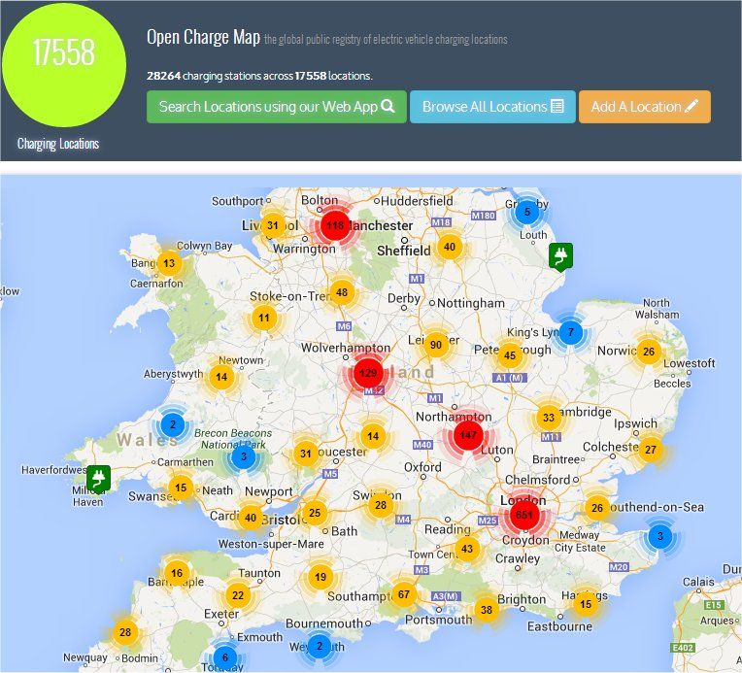742x673 pixels.
Task: Click the green charging plug marker near Louth
Action: click(560, 256)
